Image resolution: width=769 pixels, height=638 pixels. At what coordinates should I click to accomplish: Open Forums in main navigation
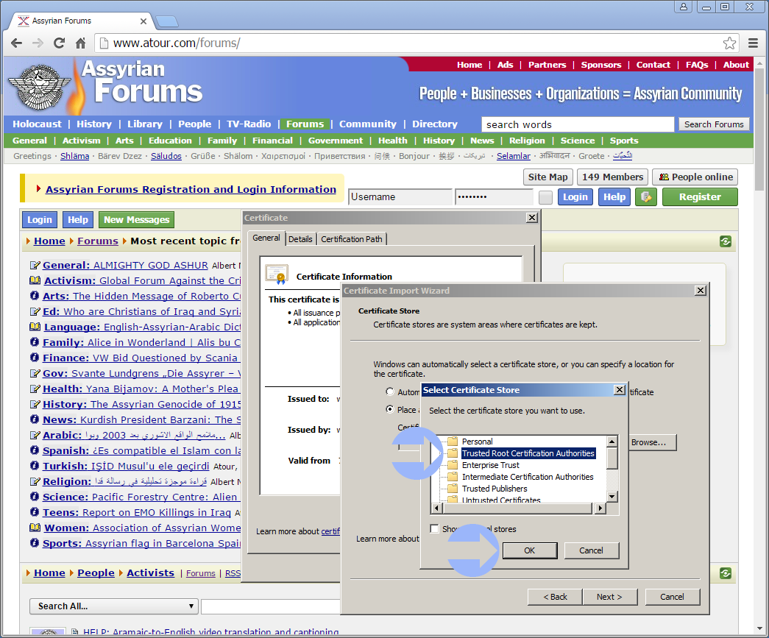click(305, 124)
